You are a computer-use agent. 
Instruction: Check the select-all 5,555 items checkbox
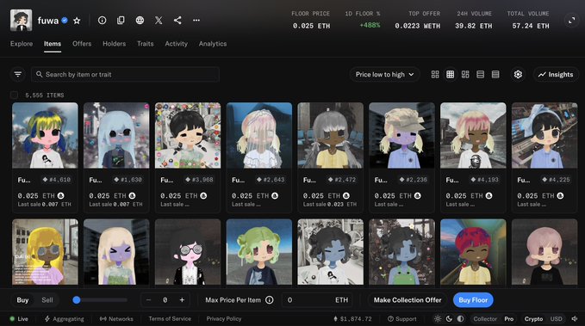click(14, 95)
